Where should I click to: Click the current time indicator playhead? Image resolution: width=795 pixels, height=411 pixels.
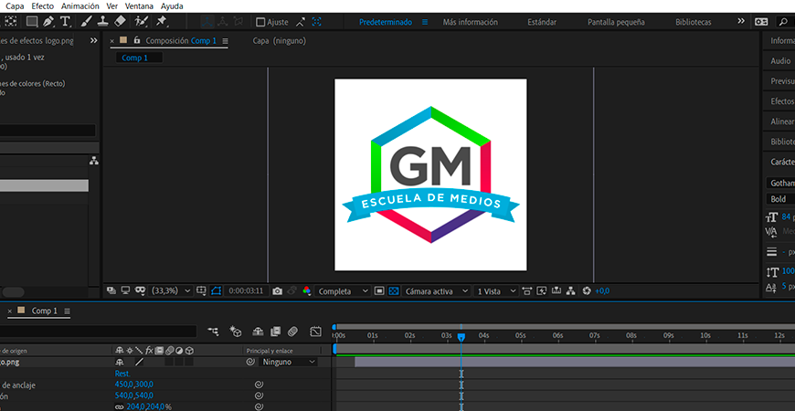(461, 336)
